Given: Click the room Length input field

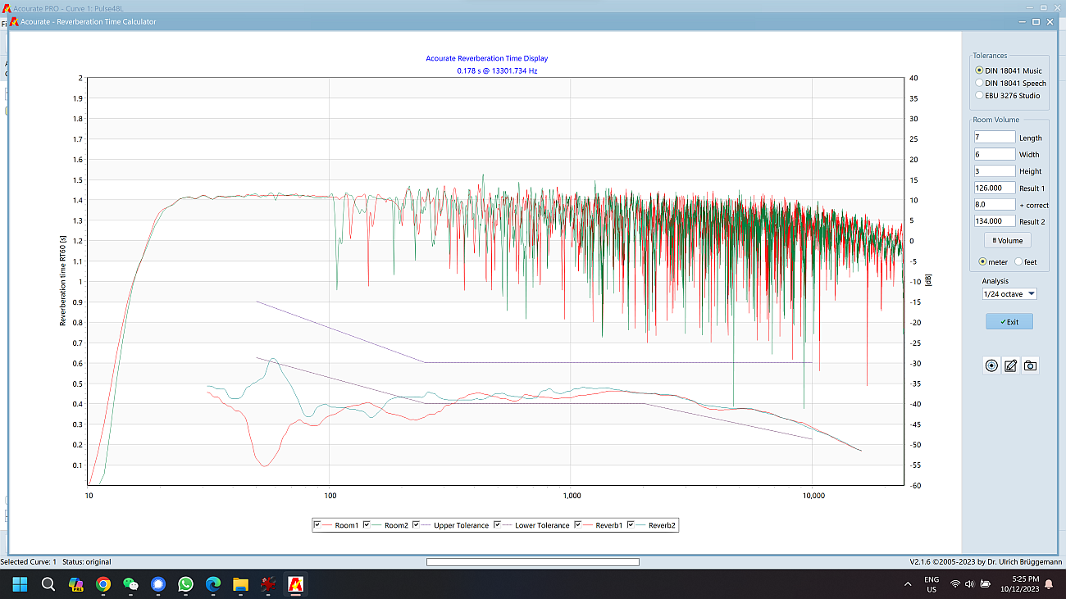Looking at the screenshot, I should (995, 138).
